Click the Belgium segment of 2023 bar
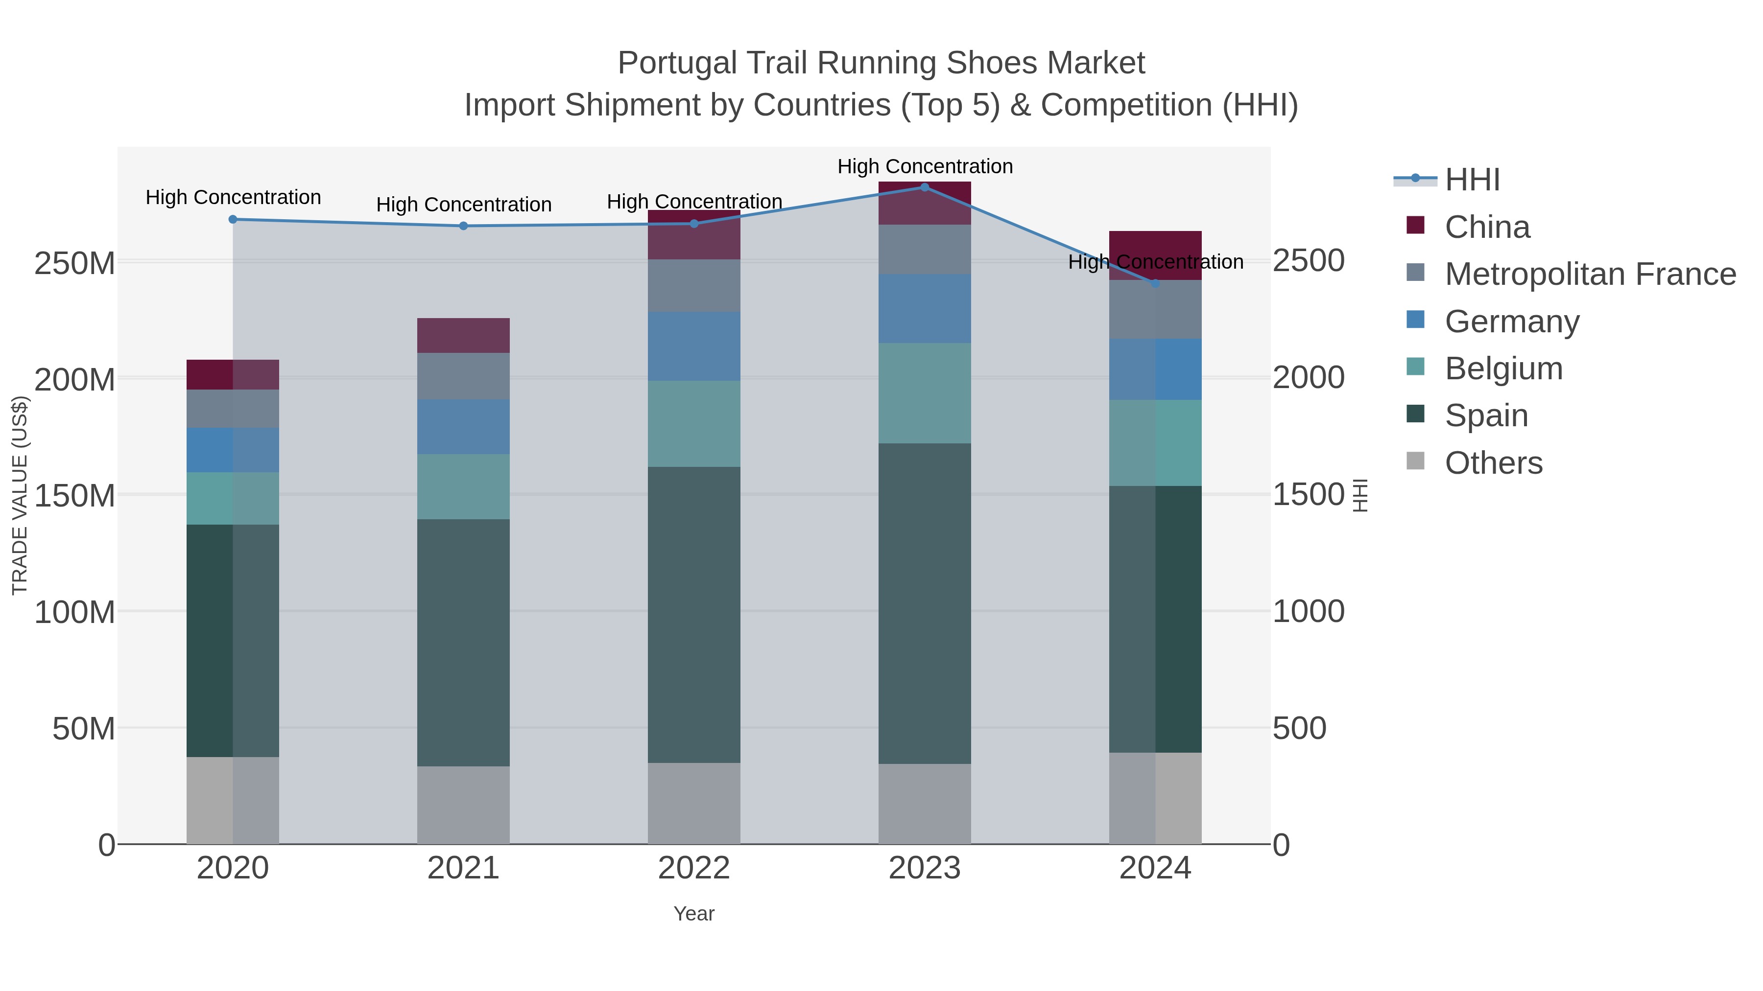Image resolution: width=1763 pixels, height=991 pixels. point(925,393)
